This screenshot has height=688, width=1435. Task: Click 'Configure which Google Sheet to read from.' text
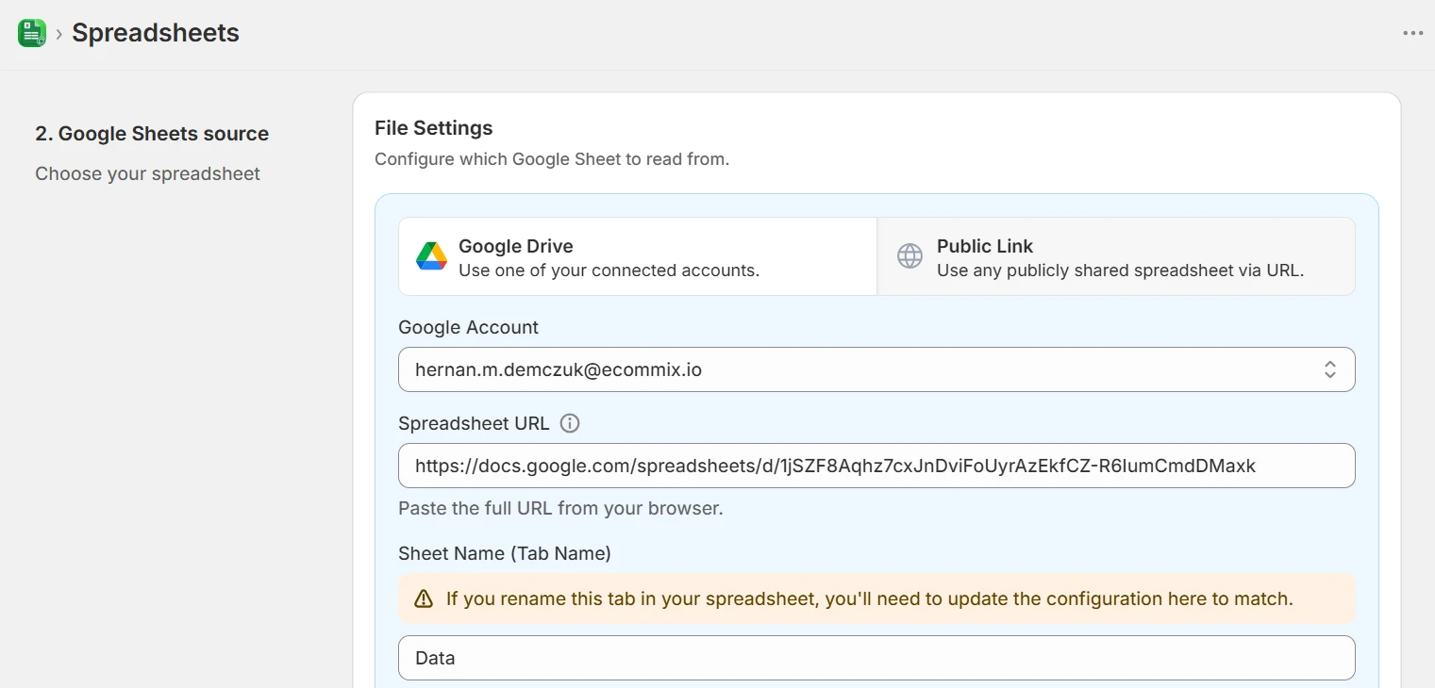tap(552, 159)
